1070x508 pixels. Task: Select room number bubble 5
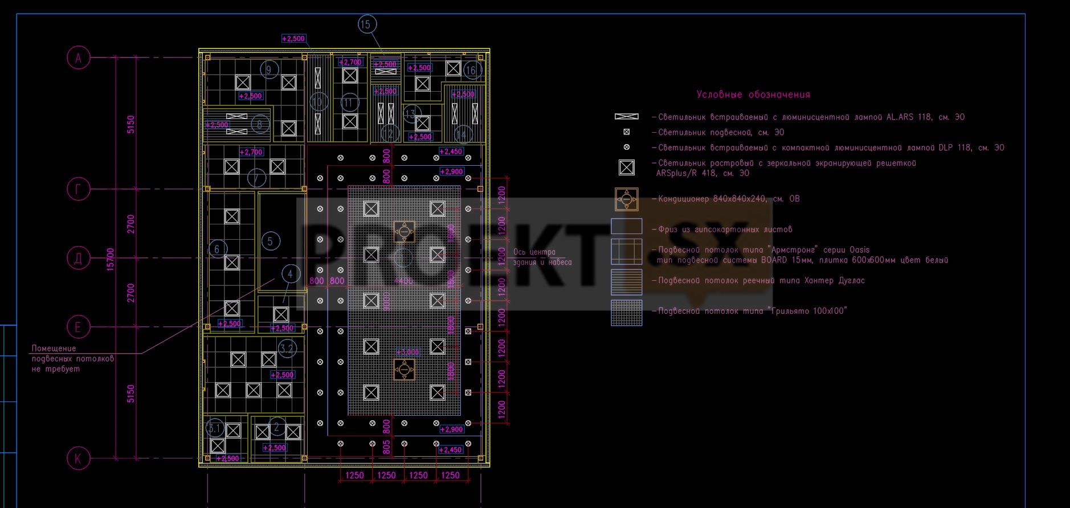tap(270, 241)
